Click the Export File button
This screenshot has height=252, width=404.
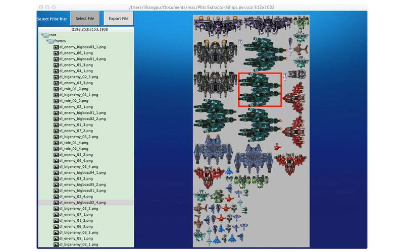click(x=119, y=19)
